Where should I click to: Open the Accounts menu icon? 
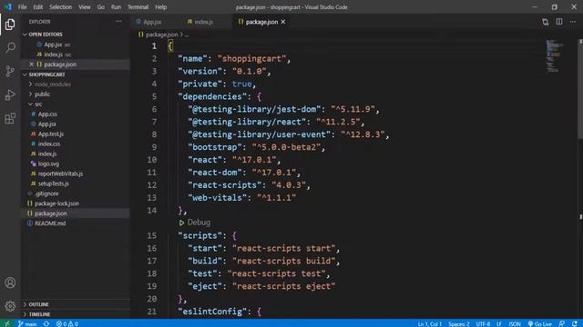tap(10, 282)
